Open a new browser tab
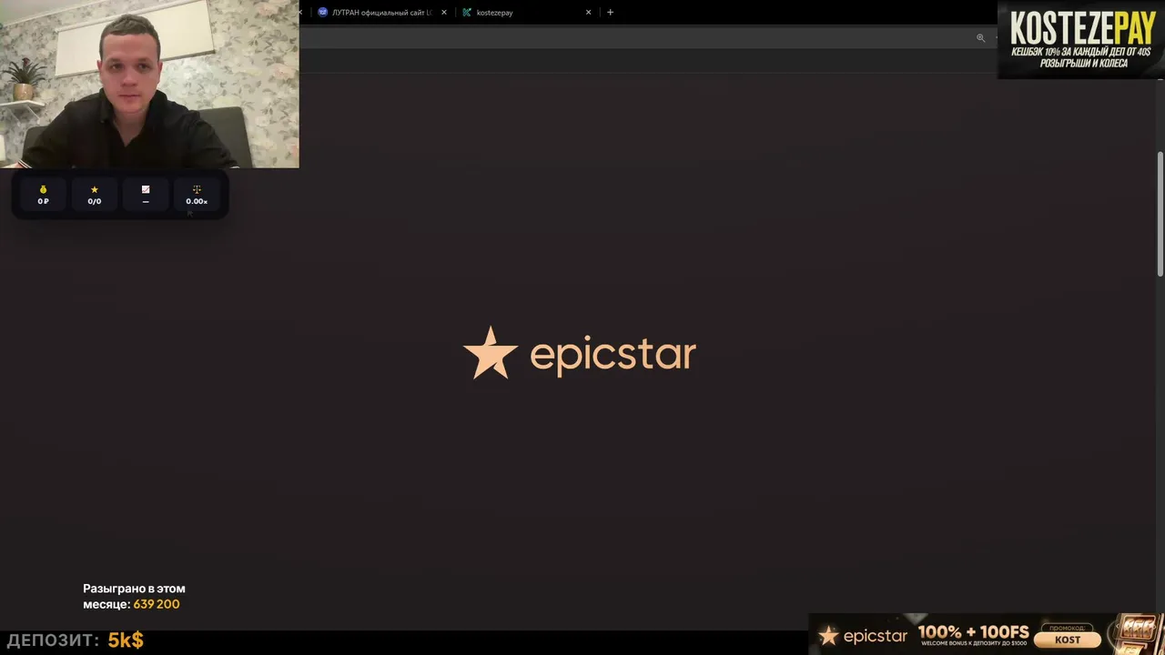Screen dimensions: 1165x655 pos(610,13)
